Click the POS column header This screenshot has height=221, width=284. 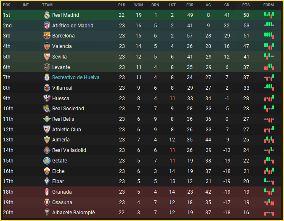(6, 5)
